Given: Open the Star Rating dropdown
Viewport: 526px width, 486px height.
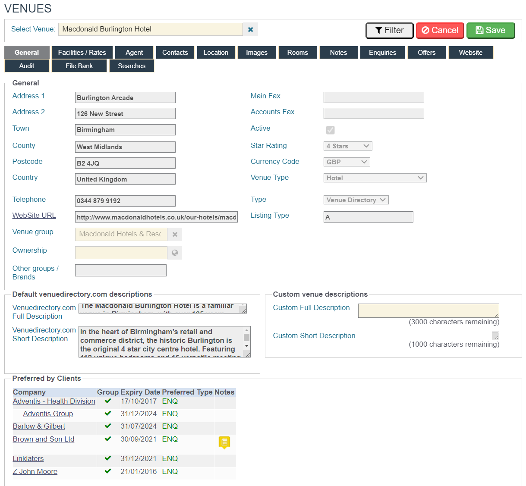Looking at the screenshot, I should (x=348, y=146).
